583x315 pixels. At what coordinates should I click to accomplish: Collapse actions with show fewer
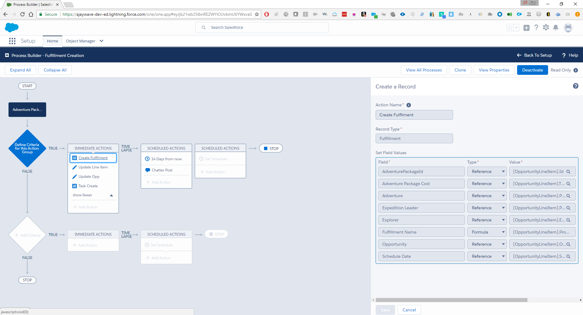pos(93,195)
